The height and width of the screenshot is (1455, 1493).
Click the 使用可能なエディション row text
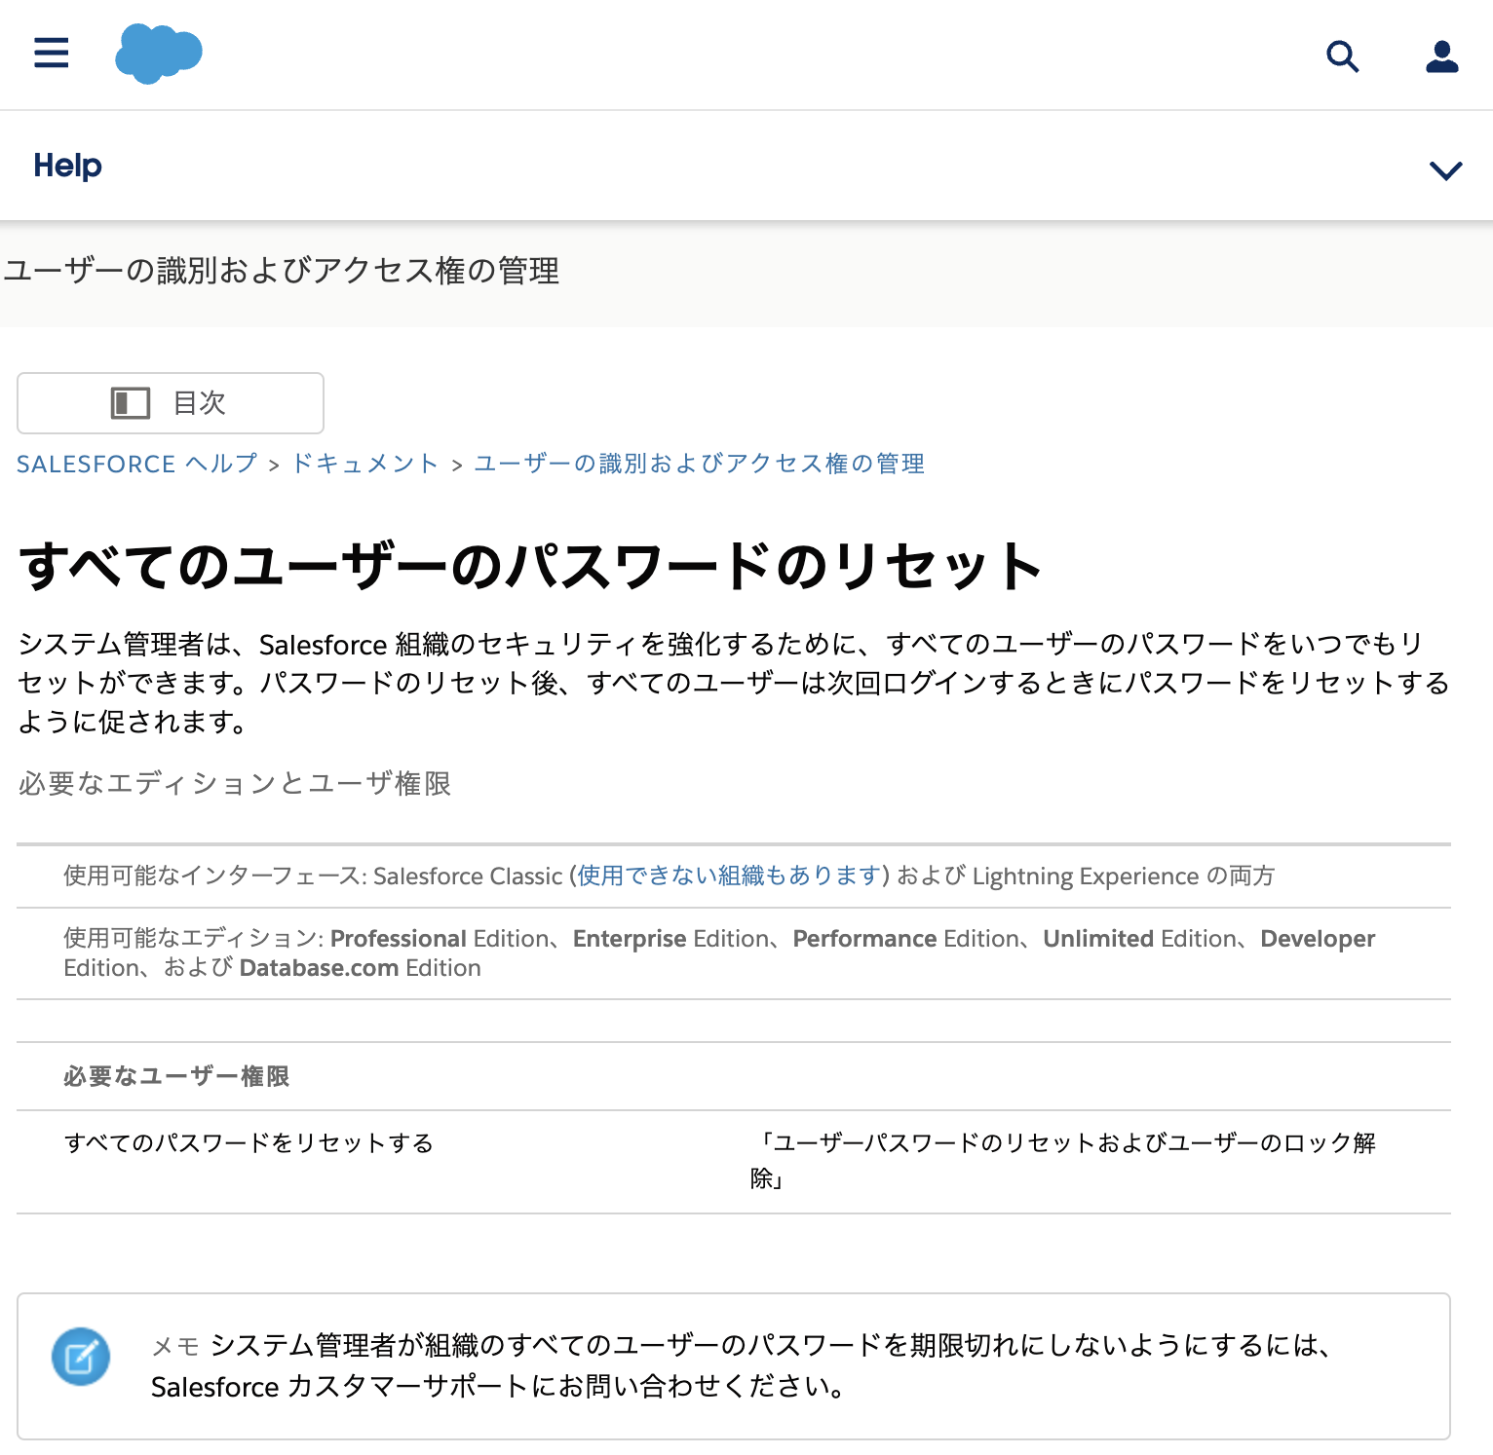[x=719, y=953]
